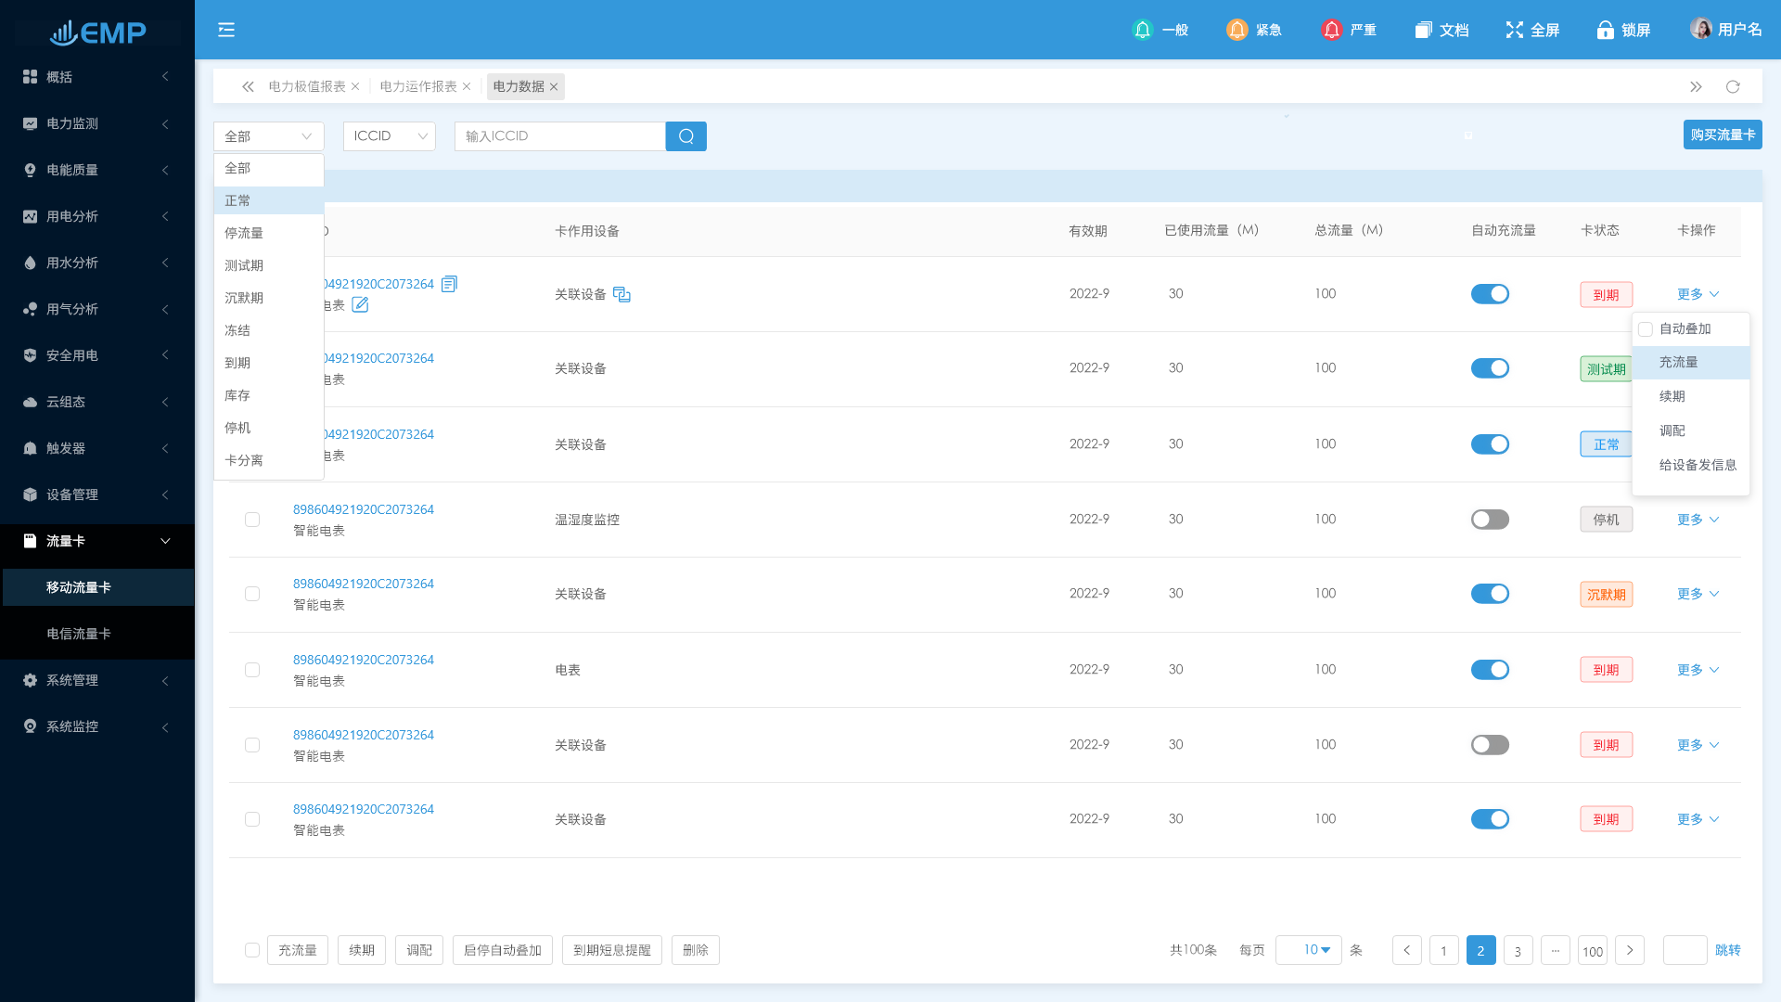The image size is (1781, 1002).
Task: Tick checkbox of the 温湿度监控 row
Action: (252, 520)
